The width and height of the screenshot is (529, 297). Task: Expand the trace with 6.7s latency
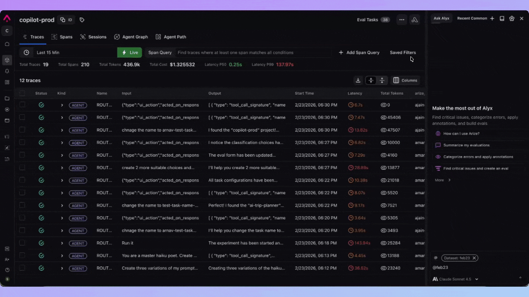point(62,105)
